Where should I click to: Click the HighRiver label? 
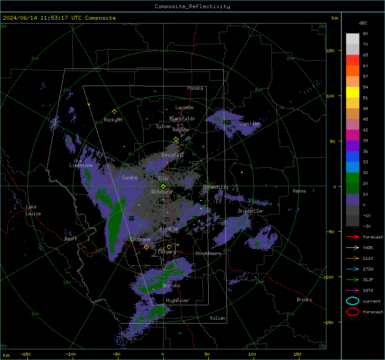tap(177, 300)
